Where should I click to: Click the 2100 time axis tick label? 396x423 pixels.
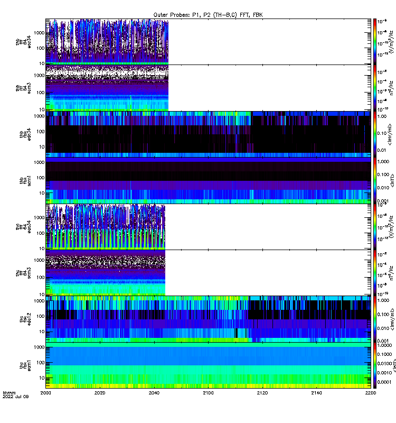pyautogui.click(x=208, y=393)
